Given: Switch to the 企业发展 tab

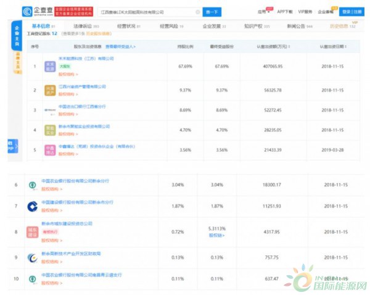Looking at the screenshot, I should [214, 26].
